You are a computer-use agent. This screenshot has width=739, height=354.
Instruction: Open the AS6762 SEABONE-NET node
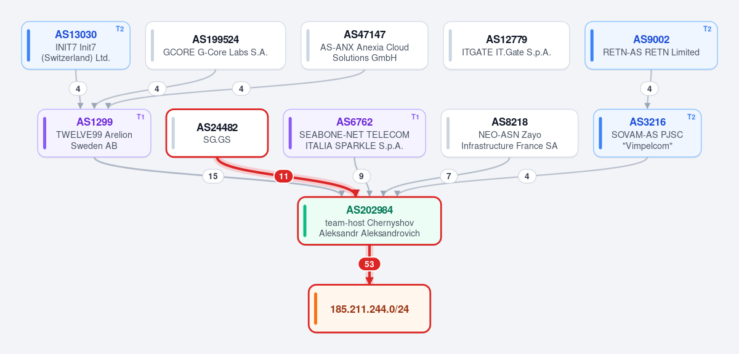click(x=354, y=133)
